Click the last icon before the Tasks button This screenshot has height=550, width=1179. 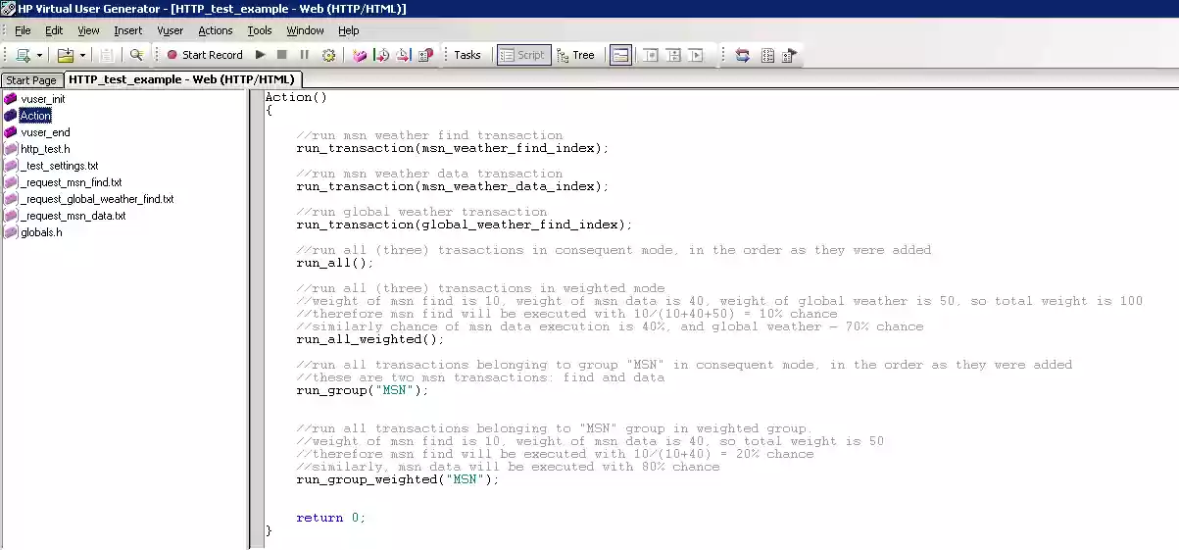point(425,55)
